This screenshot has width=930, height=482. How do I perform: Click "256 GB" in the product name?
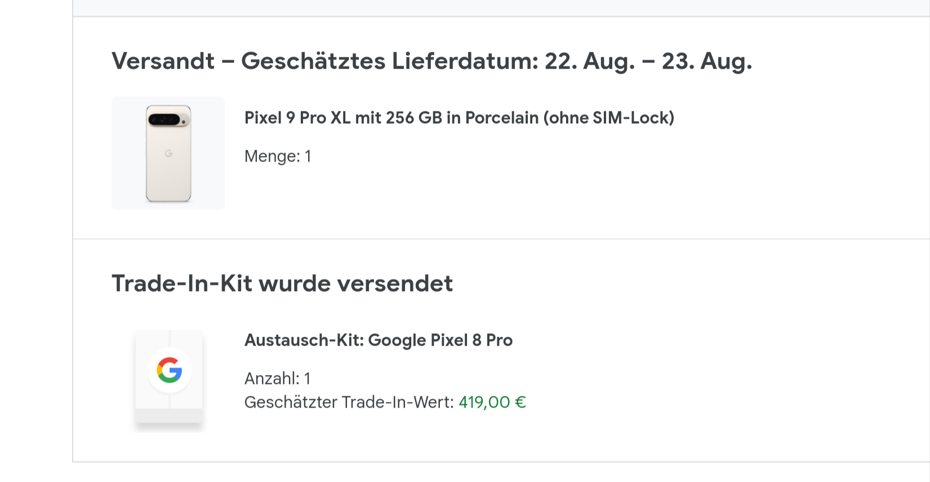pos(413,118)
